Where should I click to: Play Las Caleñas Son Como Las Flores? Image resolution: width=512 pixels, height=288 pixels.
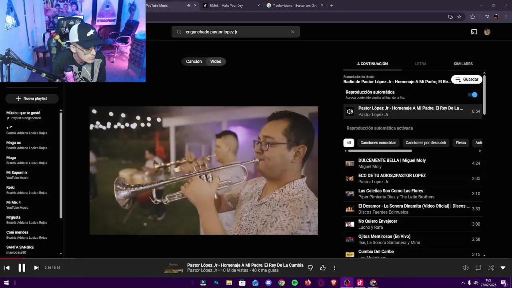pos(413,194)
